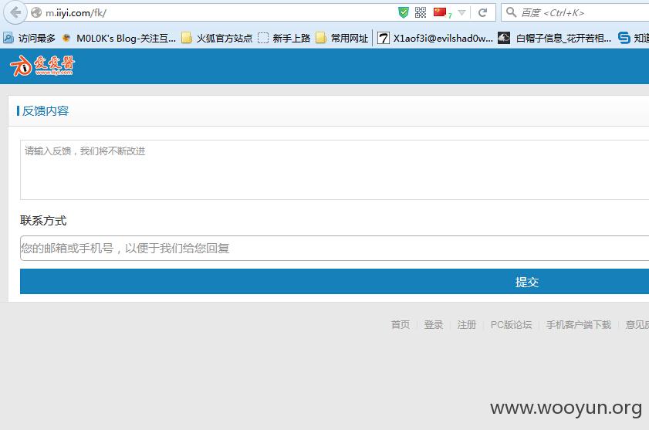Click the QR code icon in address bar

421,13
